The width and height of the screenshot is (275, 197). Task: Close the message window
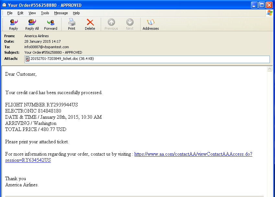pos(269,5)
